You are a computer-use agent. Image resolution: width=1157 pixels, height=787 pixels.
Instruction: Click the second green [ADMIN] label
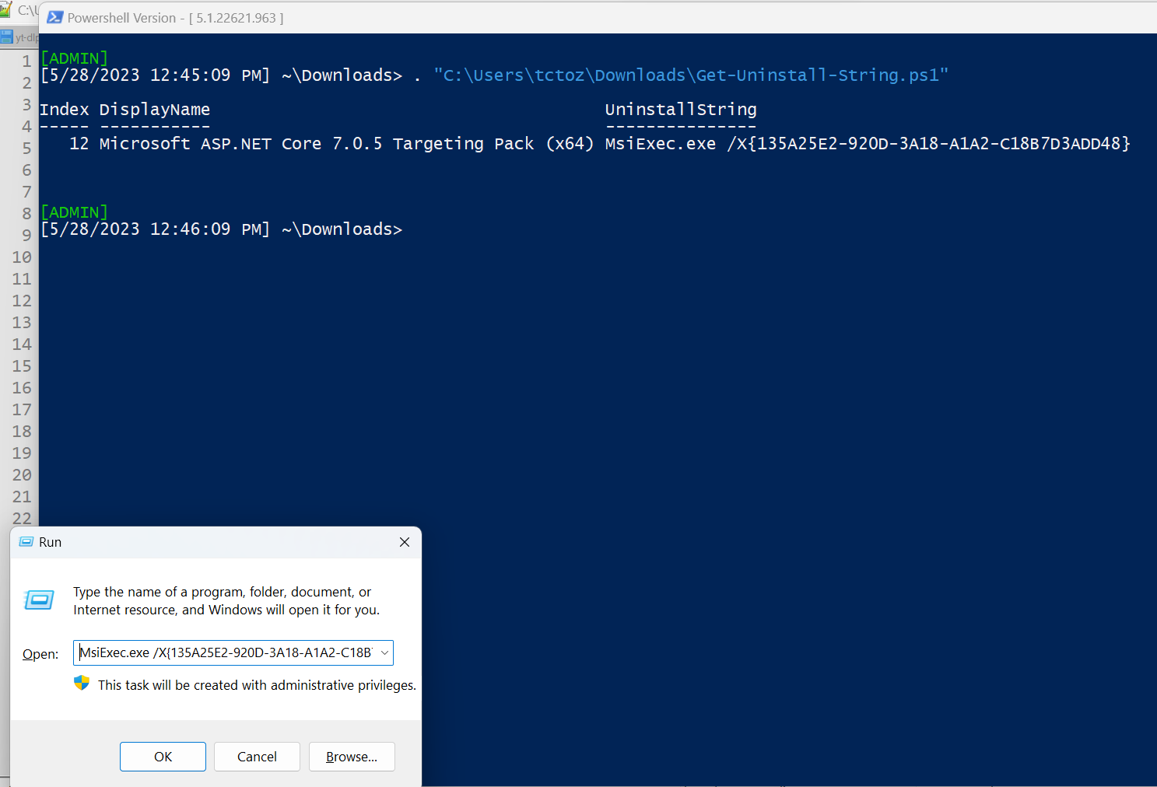pos(74,212)
